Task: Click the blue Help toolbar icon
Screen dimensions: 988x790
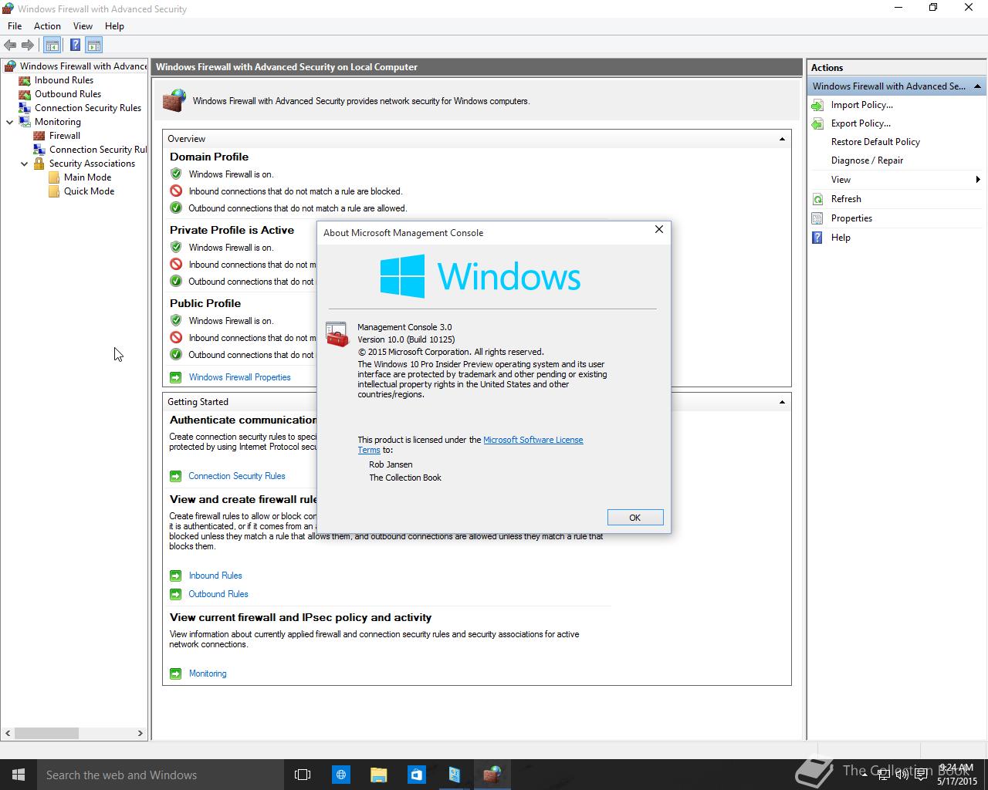Action: click(x=75, y=46)
